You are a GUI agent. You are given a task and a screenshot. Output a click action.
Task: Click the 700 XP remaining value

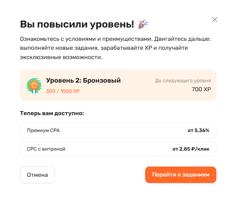coord(201,89)
